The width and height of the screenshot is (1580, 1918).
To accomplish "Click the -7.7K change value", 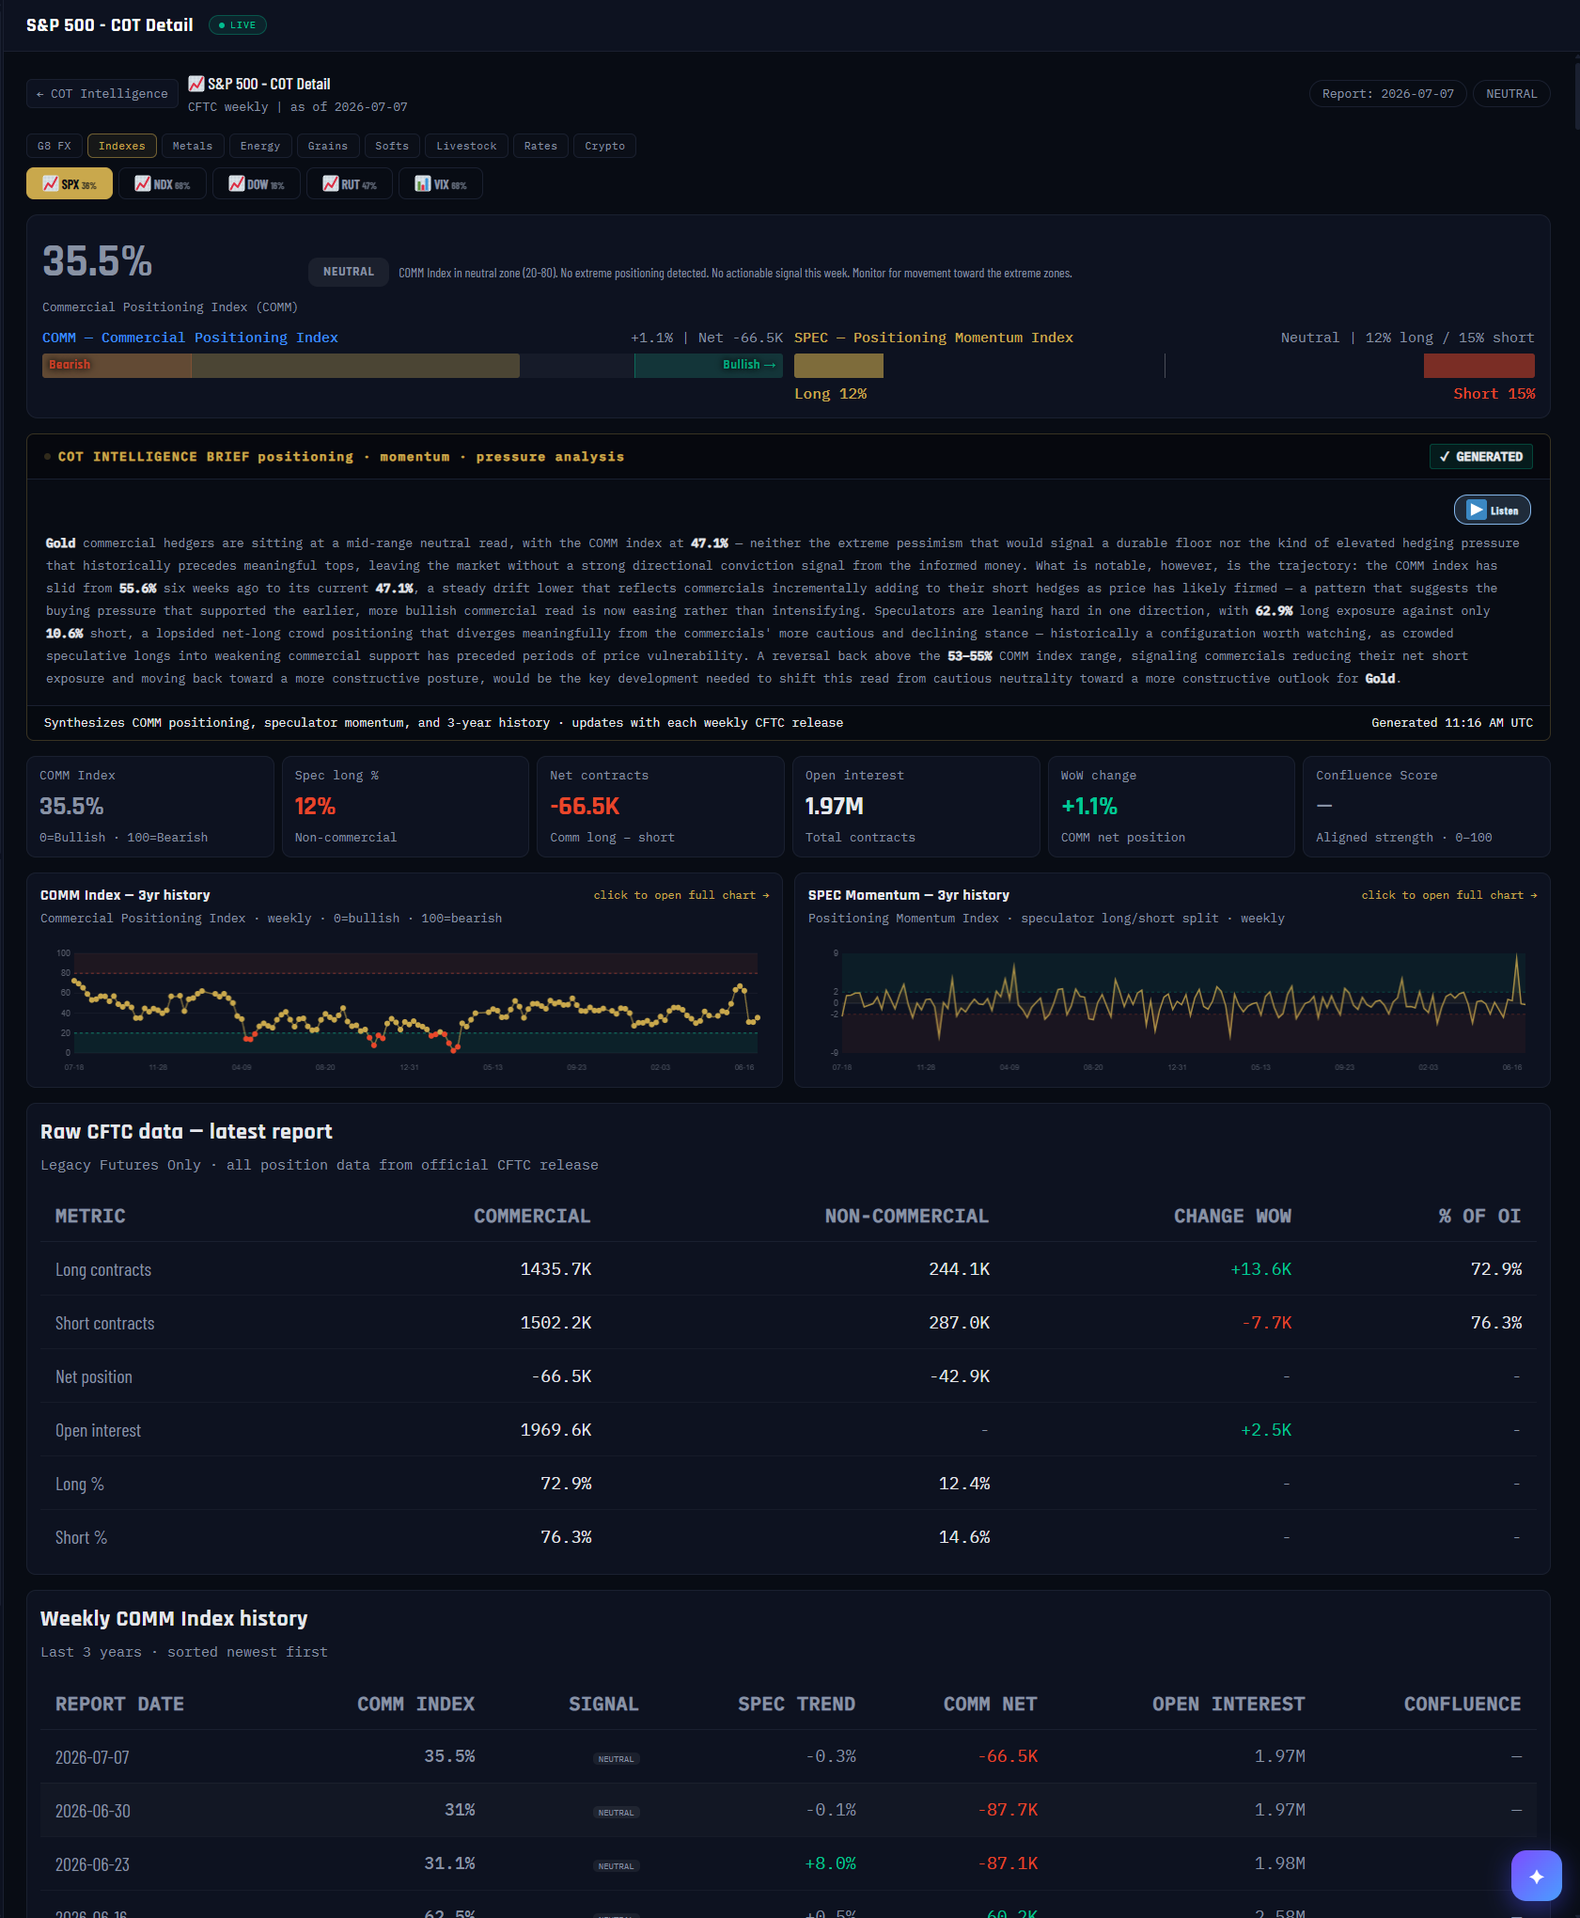I will click(x=1267, y=1323).
